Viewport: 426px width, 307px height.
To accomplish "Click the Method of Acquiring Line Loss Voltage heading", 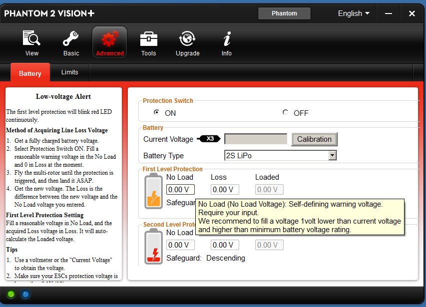I will 57,130.
